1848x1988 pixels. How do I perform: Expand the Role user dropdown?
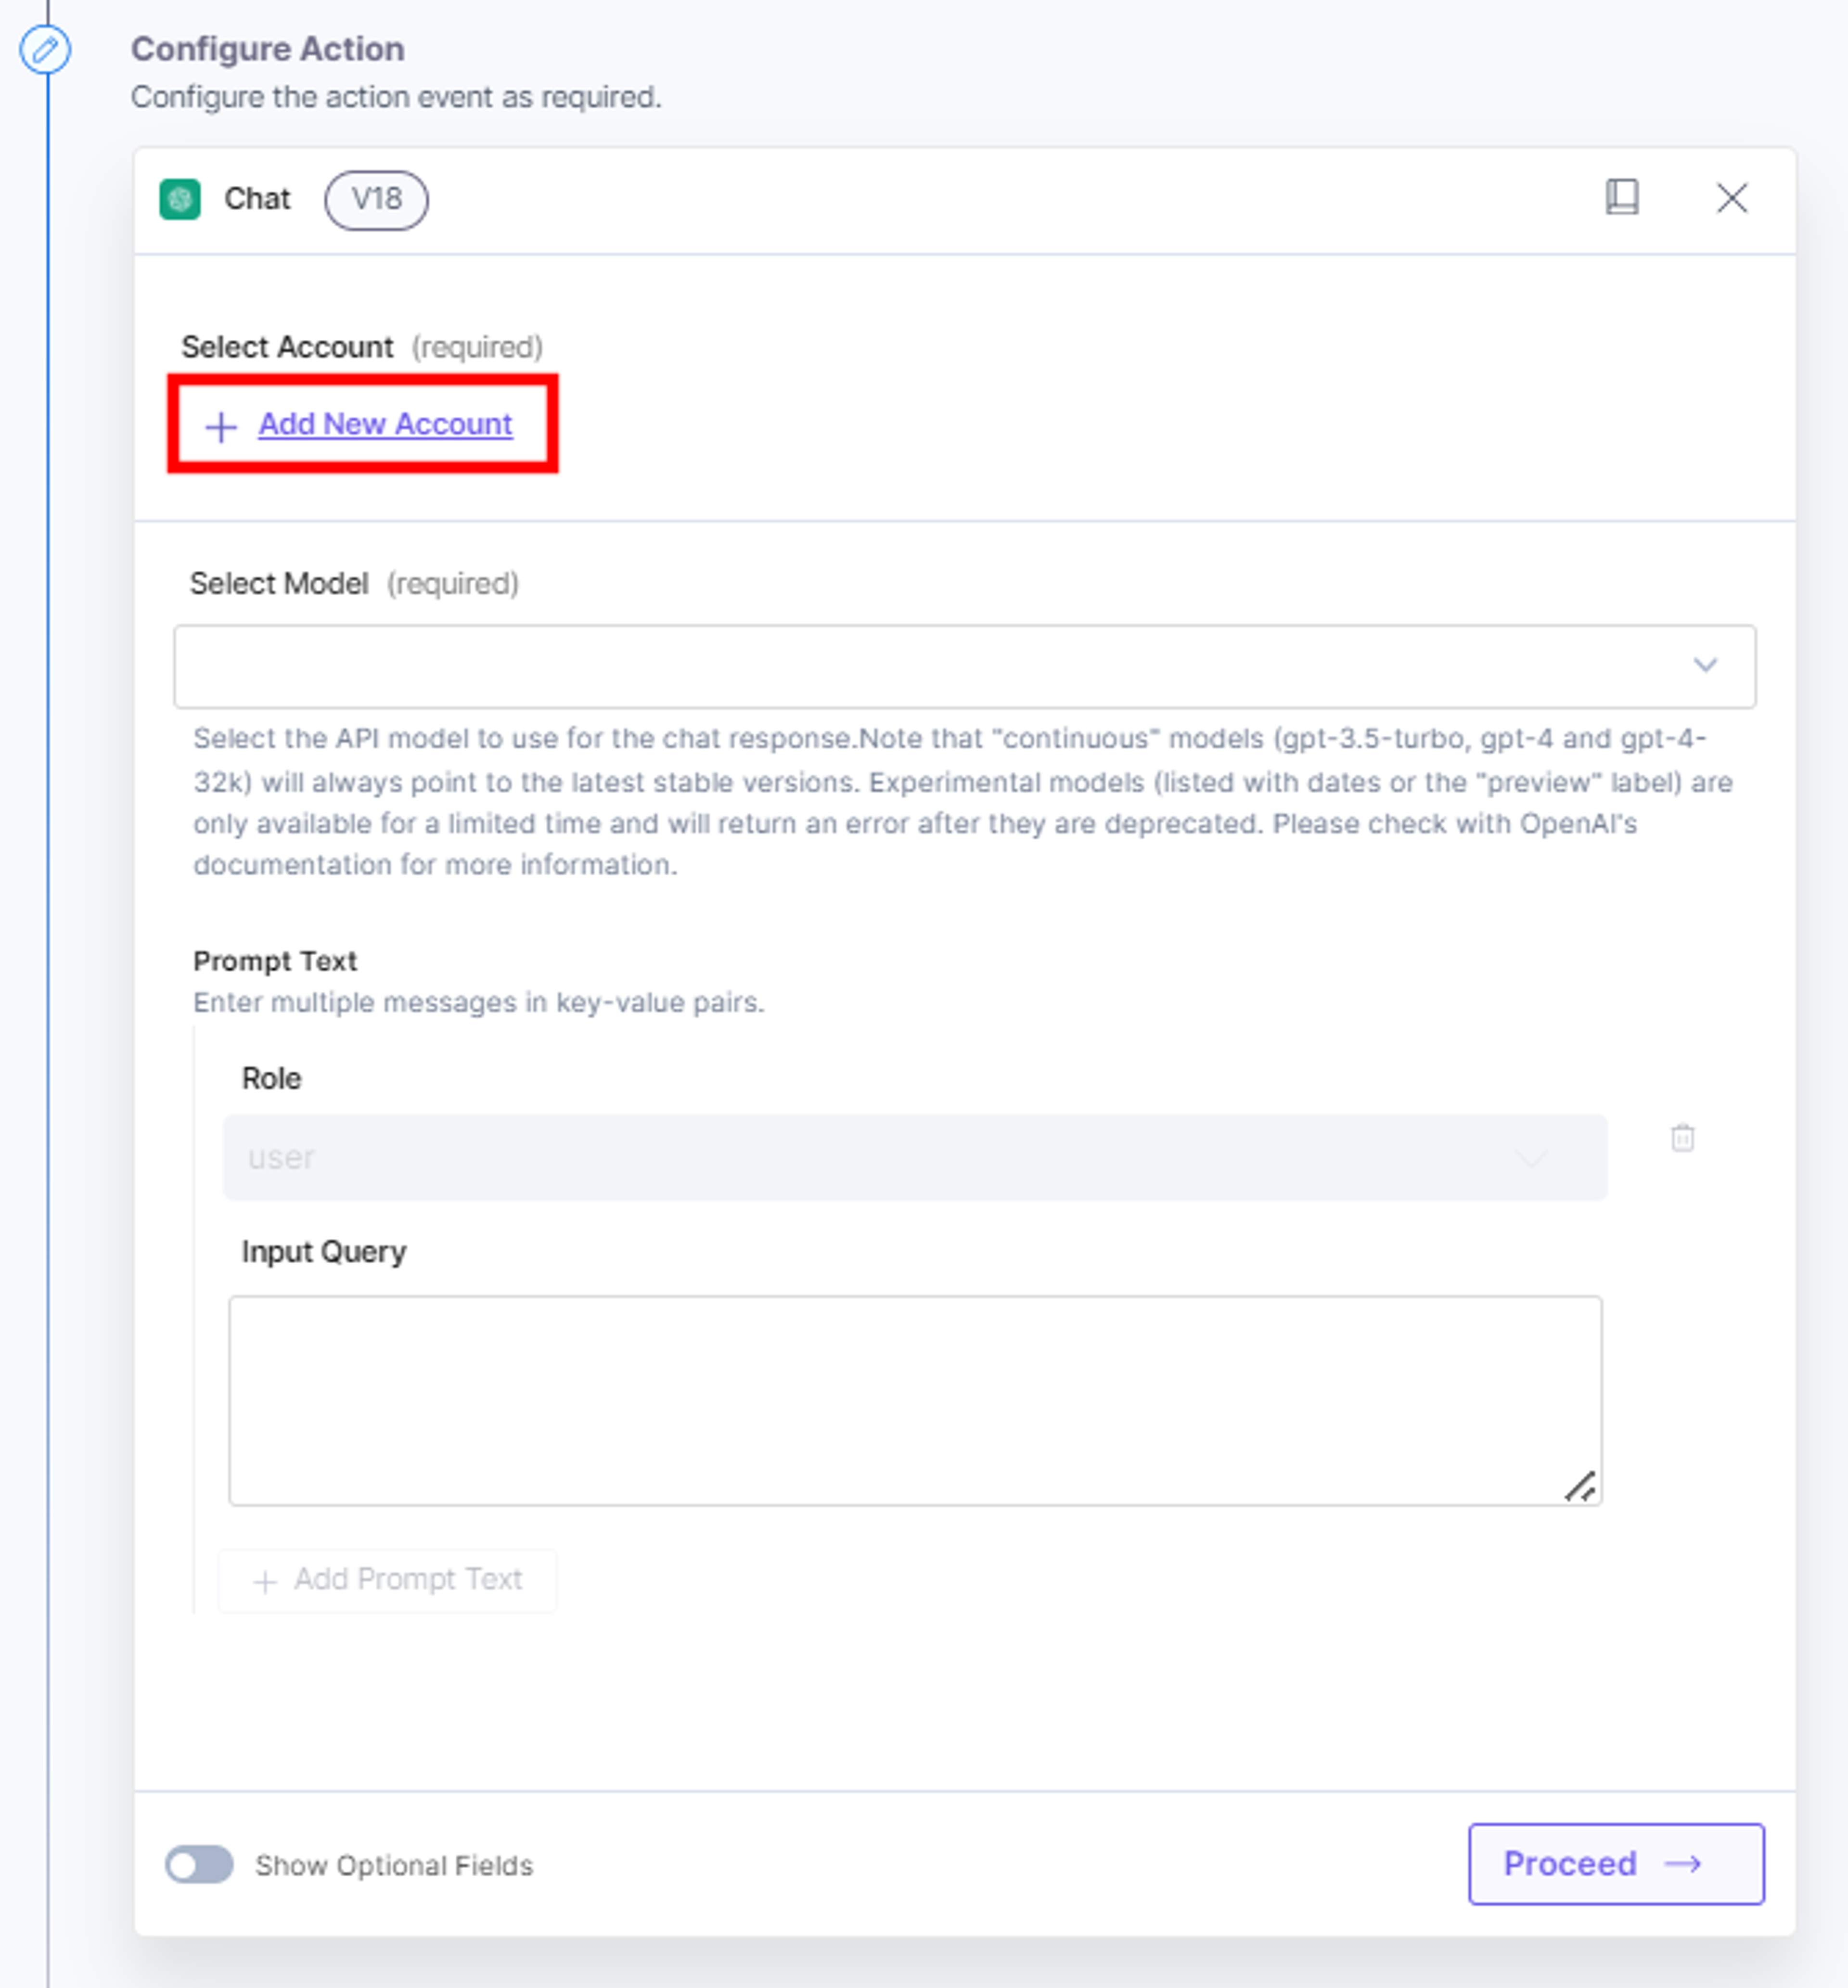pos(915,1157)
